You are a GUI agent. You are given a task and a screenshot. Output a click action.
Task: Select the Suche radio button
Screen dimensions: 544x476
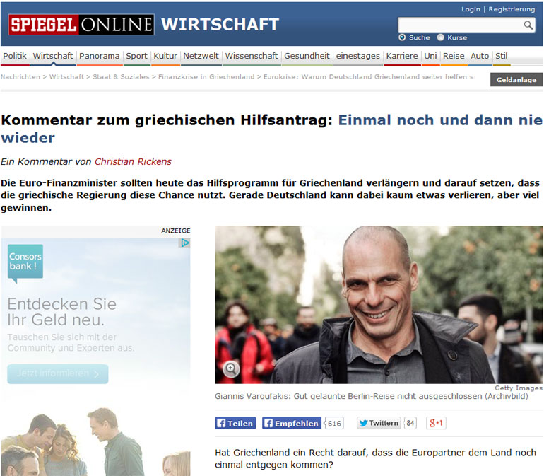tap(402, 37)
